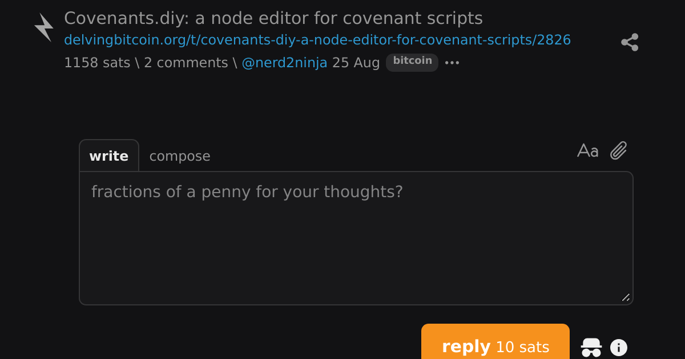The width and height of the screenshot is (685, 359).
Task: Open the delvingbitcoin.org article link
Action: (x=317, y=40)
